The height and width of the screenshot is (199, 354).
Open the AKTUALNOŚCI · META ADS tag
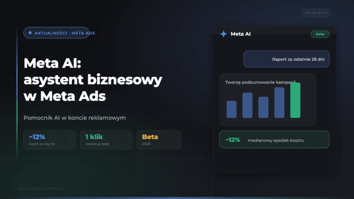[56, 33]
